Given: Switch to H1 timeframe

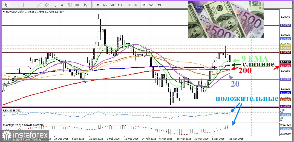Looking at the screenshot, I should 128,5.
